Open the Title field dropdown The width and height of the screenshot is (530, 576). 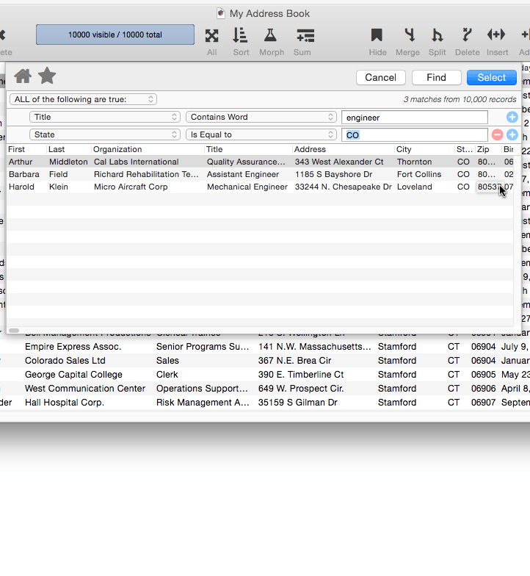(x=105, y=117)
